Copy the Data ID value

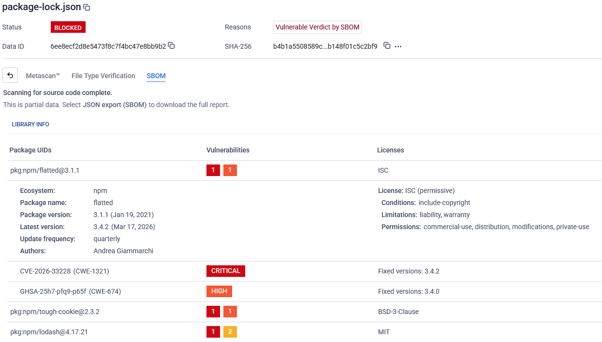(x=171, y=46)
